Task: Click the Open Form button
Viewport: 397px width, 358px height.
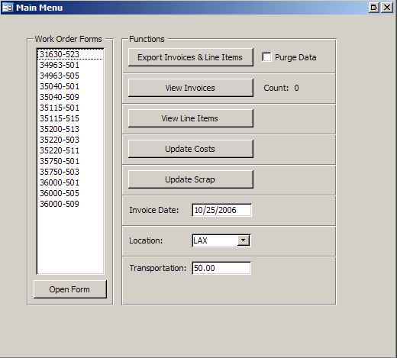Action: pos(70,289)
